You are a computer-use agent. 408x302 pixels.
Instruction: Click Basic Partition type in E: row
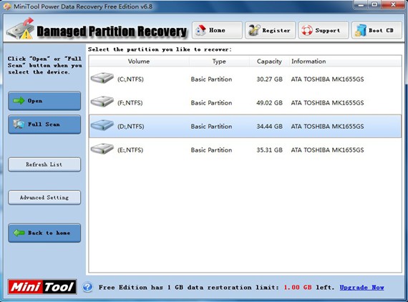click(211, 150)
